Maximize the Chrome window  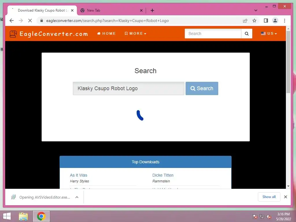click(x=274, y=6)
